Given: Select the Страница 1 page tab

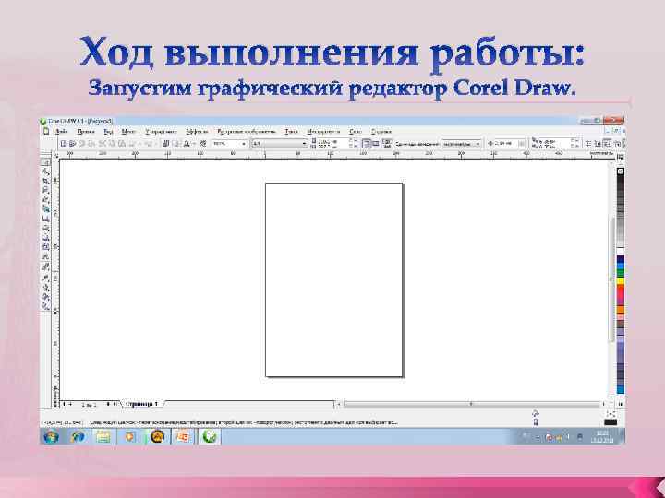Looking at the screenshot, I should [141, 404].
